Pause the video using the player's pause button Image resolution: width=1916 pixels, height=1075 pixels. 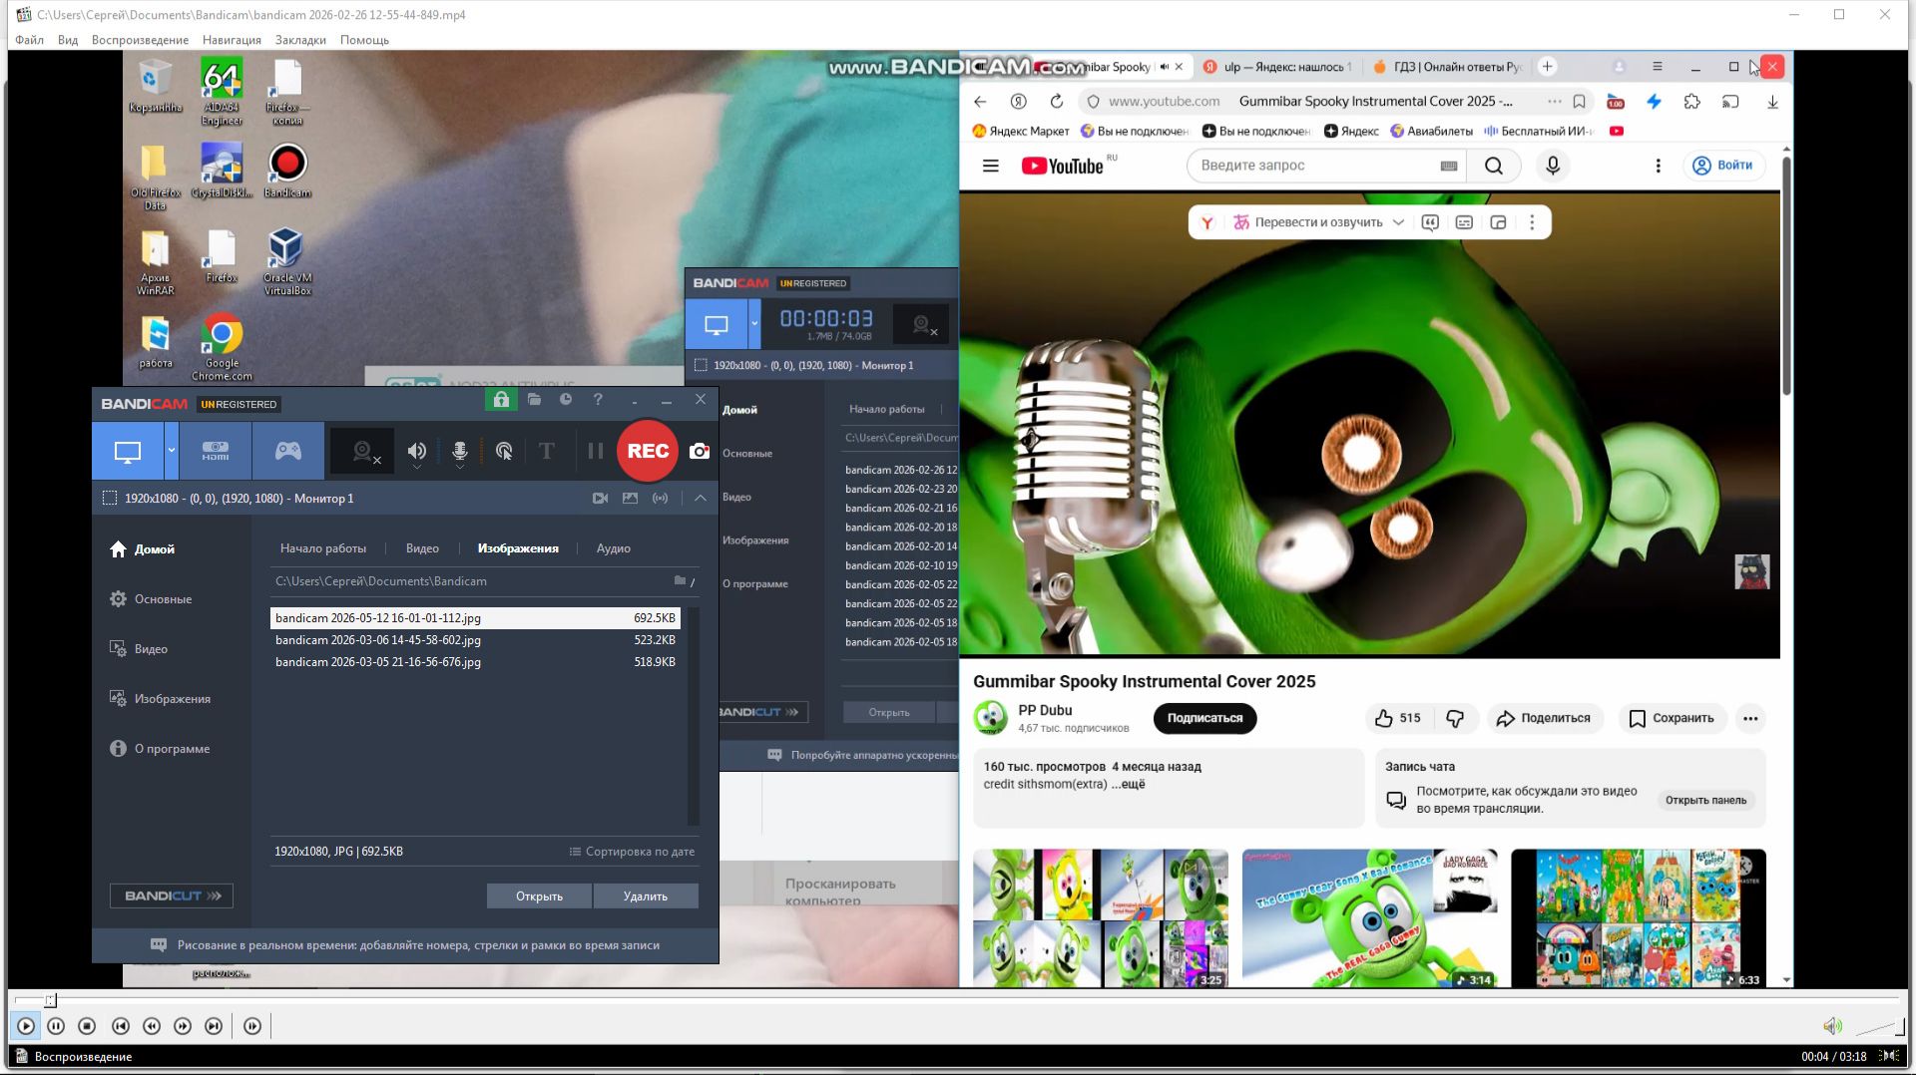pyautogui.click(x=56, y=1026)
